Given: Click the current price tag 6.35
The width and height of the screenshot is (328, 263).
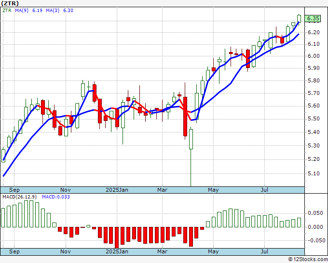Looking at the screenshot, I should (x=313, y=18).
